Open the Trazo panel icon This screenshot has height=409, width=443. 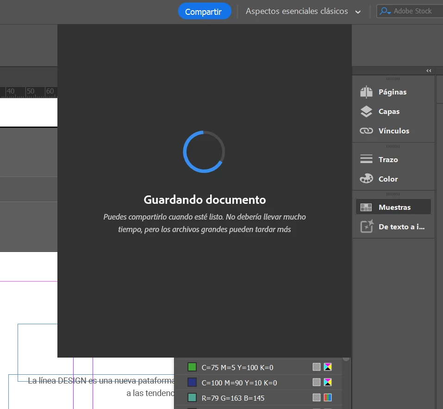click(x=367, y=159)
